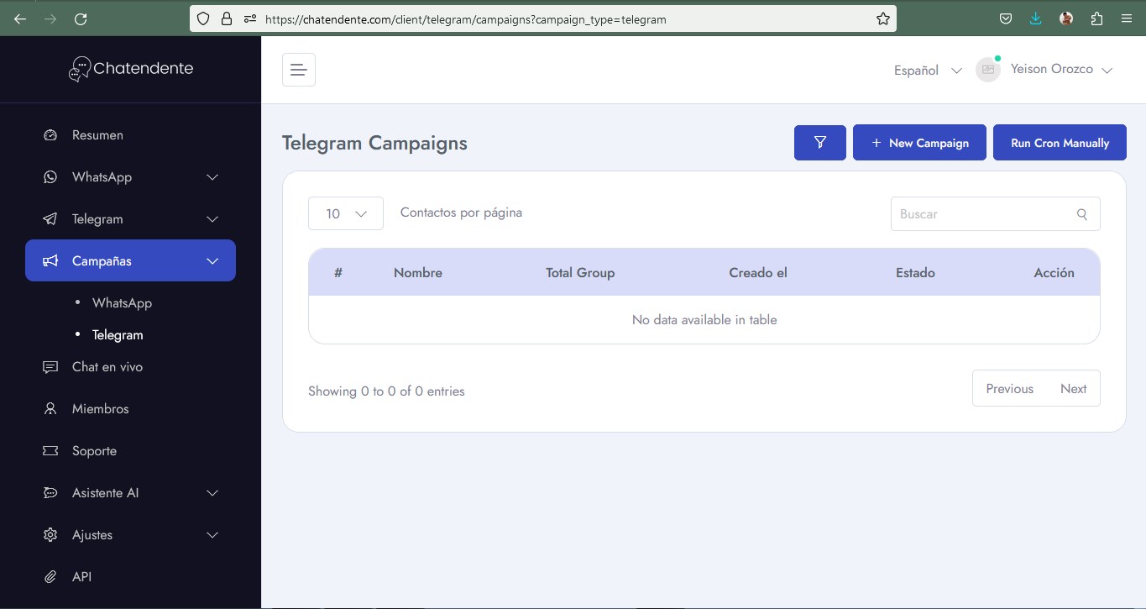This screenshot has width=1146, height=609.
Task: Open the Soporte section
Action: point(94,451)
